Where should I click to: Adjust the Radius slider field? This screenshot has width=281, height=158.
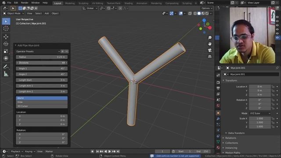tap(42, 57)
